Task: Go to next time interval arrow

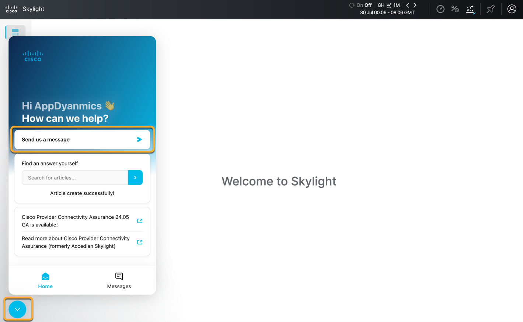Action: pos(415,5)
